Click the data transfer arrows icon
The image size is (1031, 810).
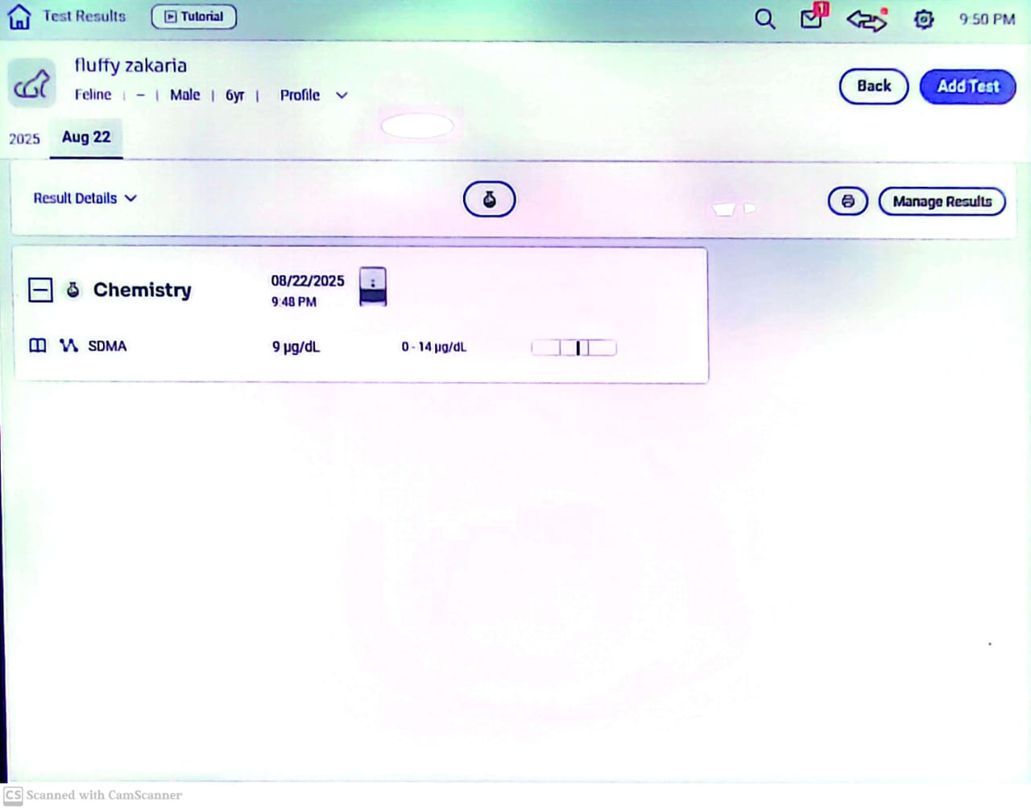(867, 19)
